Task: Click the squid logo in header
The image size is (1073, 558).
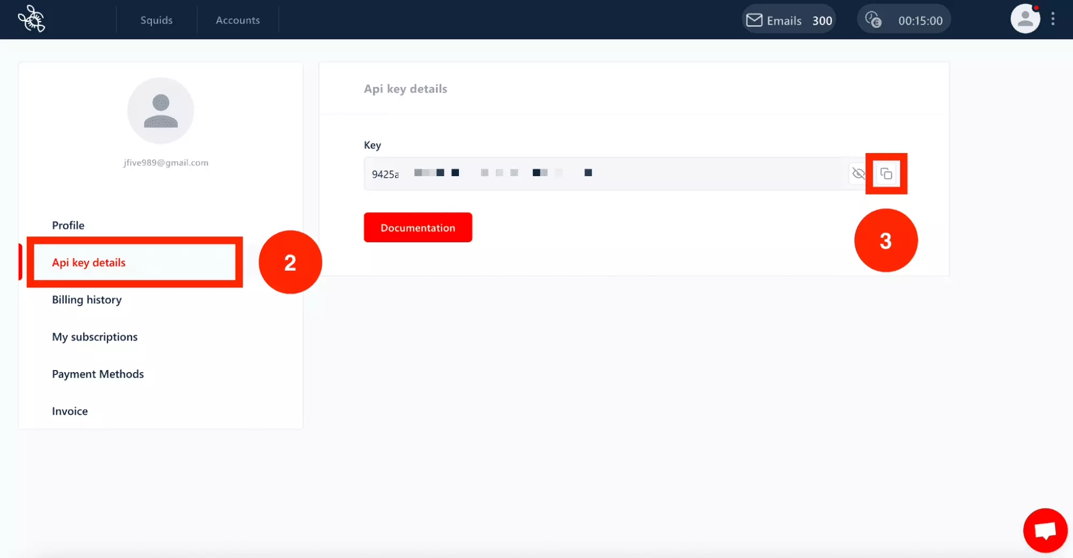Action: (32, 19)
